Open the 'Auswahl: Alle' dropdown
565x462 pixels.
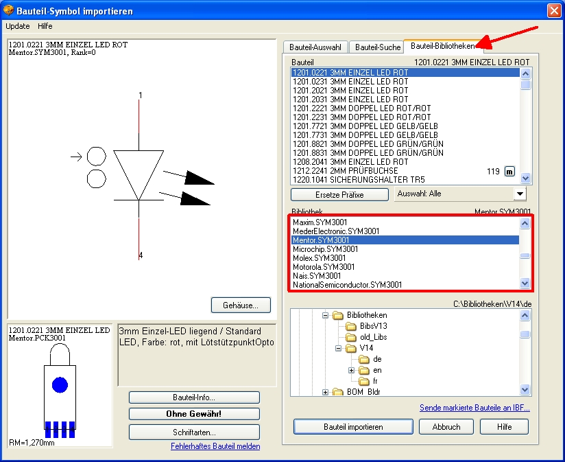click(519, 194)
